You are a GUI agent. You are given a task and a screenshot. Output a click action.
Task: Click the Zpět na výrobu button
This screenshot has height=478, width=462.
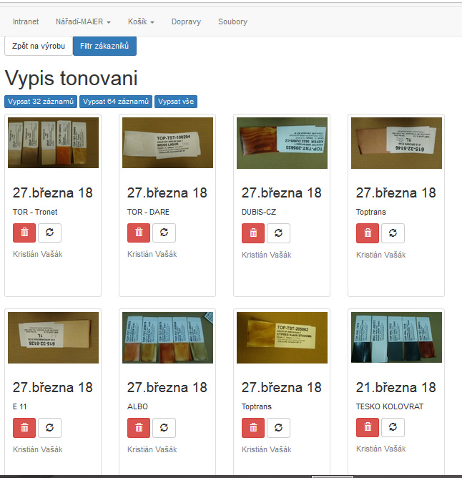(39, 46)
